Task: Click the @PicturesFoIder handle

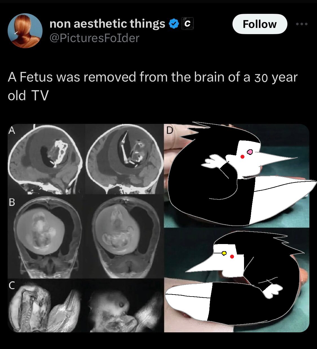Action: 94,38
